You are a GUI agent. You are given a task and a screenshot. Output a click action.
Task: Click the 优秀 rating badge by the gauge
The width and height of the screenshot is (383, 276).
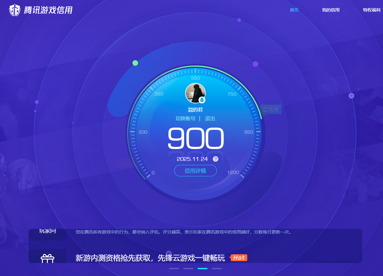pyautogui.click(x=271, y=109)
